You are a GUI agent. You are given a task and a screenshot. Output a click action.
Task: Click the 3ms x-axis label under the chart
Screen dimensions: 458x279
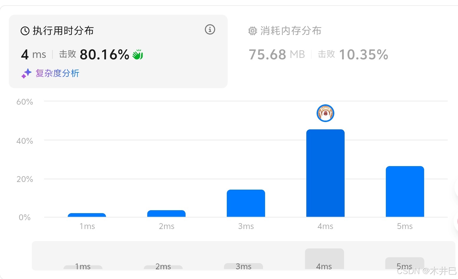246,226
